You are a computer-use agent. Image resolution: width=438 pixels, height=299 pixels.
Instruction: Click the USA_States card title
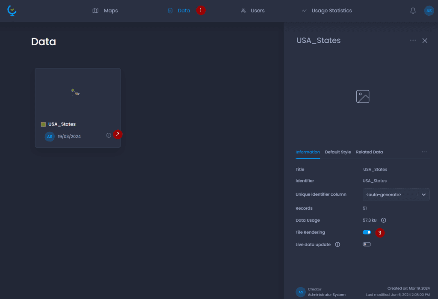[x=62, y=124]
